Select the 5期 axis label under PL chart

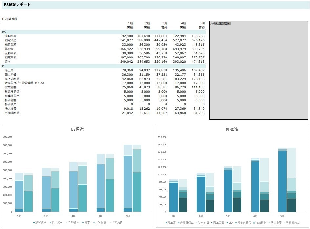pyautogui.click(x=282, y=216)
